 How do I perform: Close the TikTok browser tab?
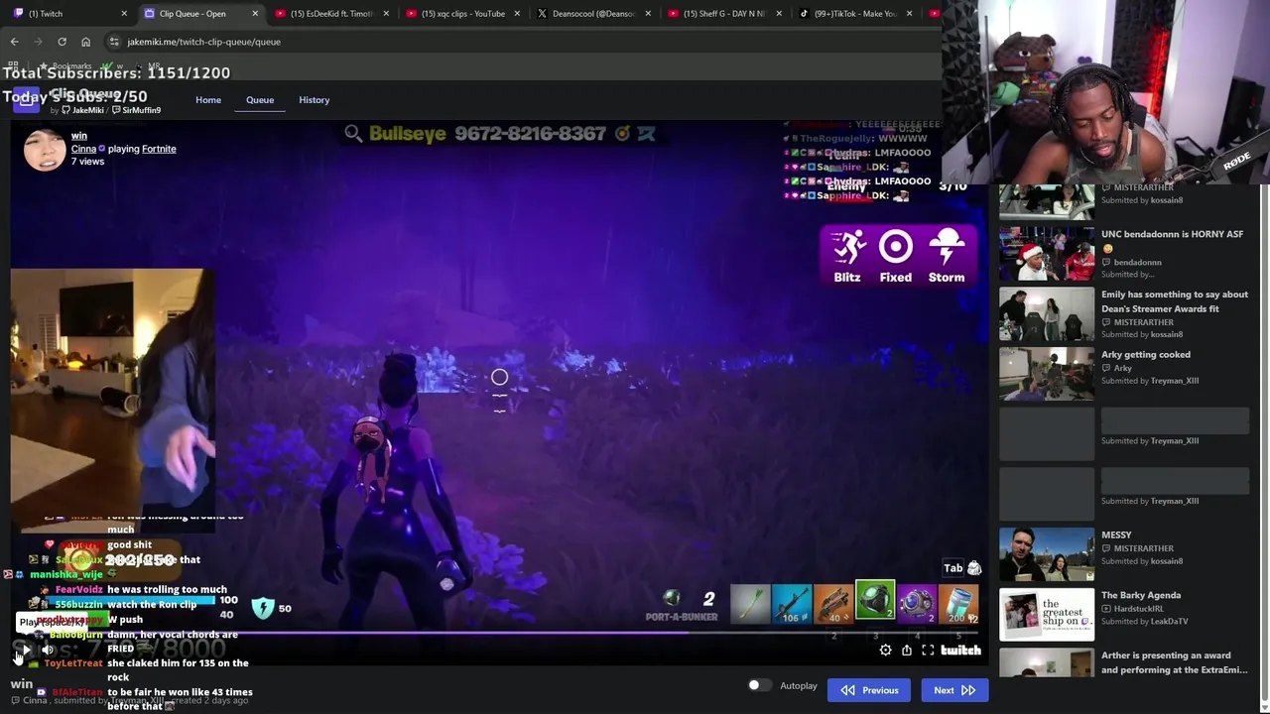tap(909, 14)
